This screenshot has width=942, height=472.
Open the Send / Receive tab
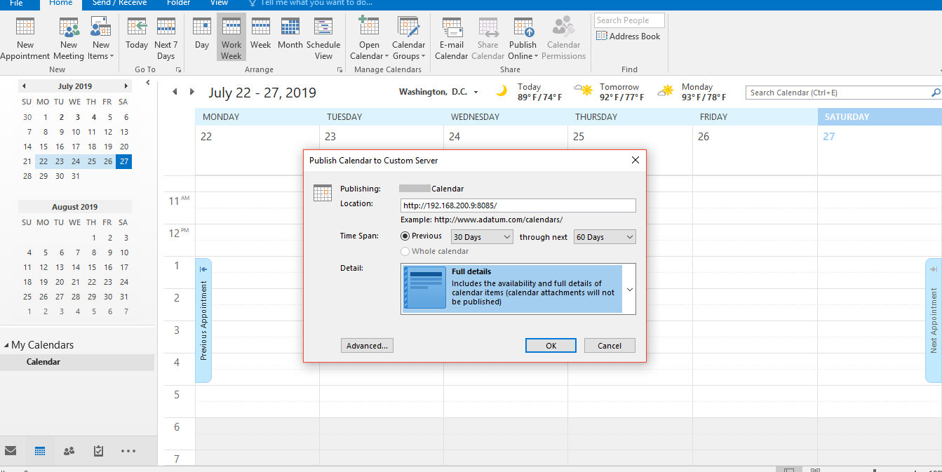click(118, 4)
